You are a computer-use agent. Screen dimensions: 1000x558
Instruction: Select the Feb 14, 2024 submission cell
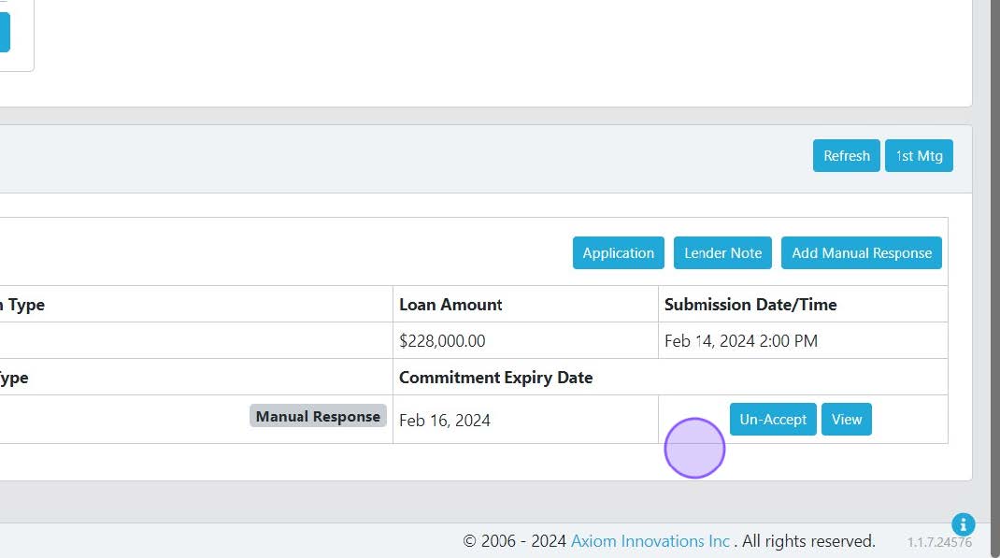pyautogui.click(x=740, y=341)
